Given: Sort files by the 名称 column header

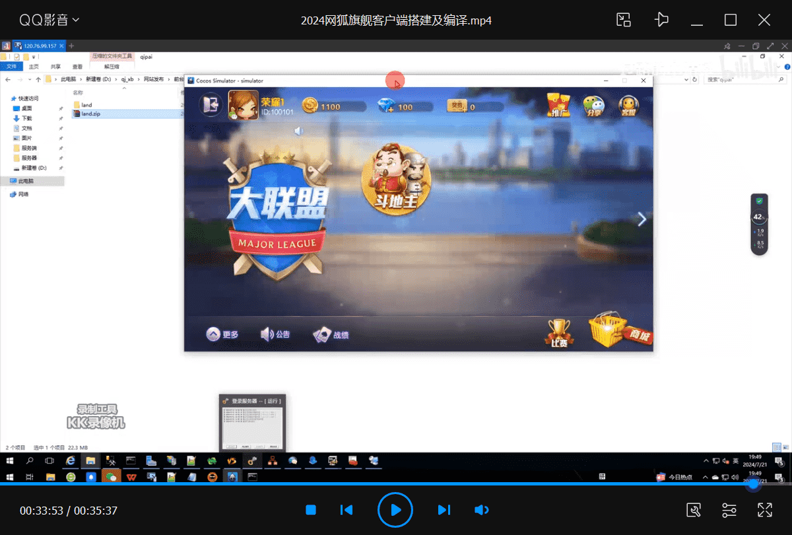Looking at the screenshot, I should (78, 92).
